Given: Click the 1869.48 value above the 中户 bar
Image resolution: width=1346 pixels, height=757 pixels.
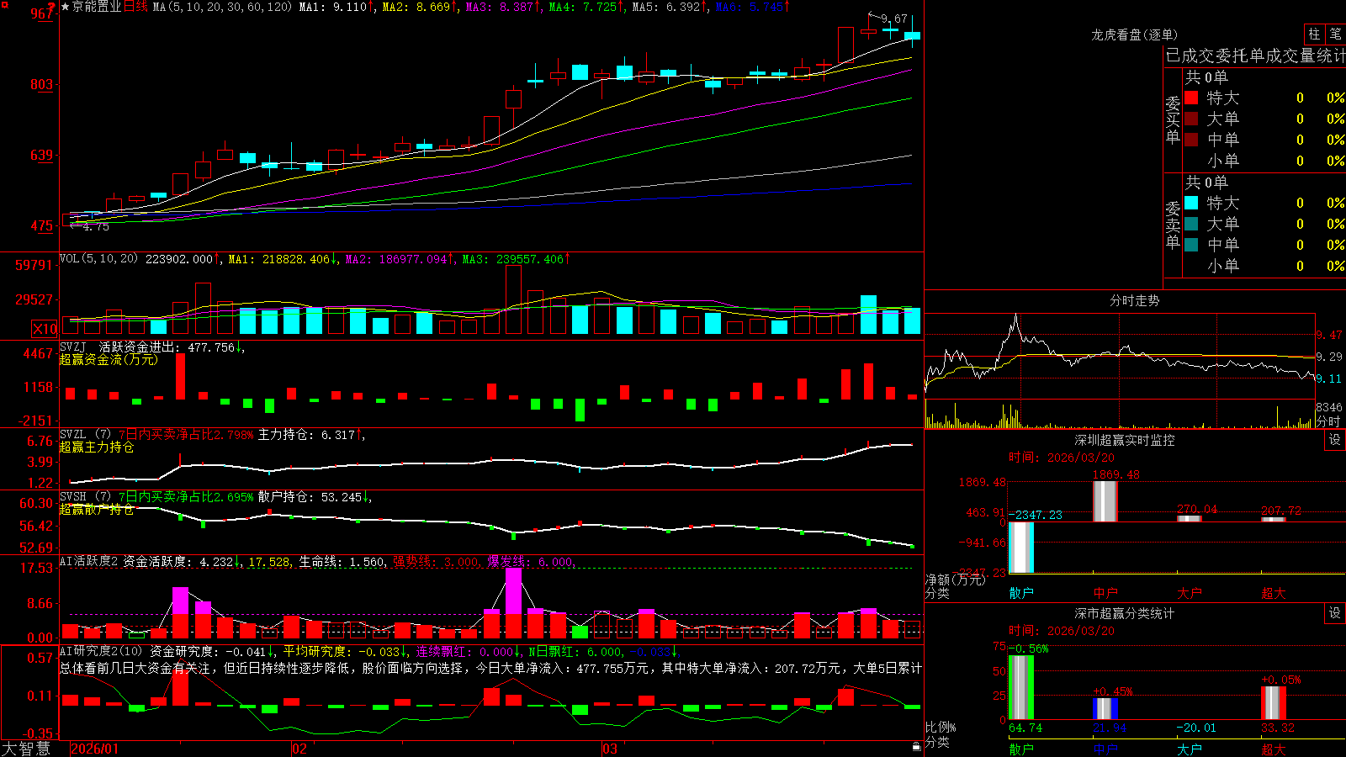Looking at the screenshot, I should [x=1116, y=474].
